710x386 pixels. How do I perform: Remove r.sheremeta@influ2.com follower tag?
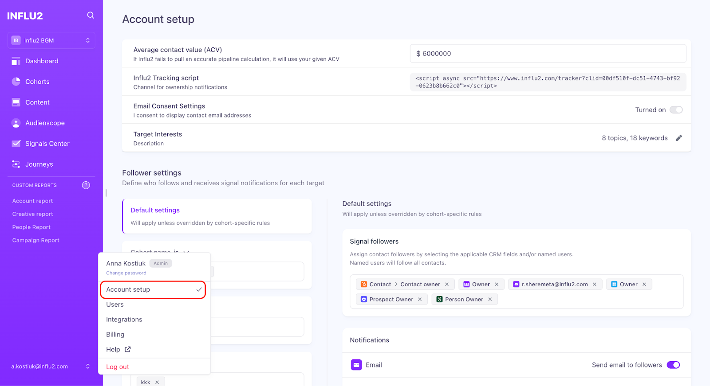595,285
